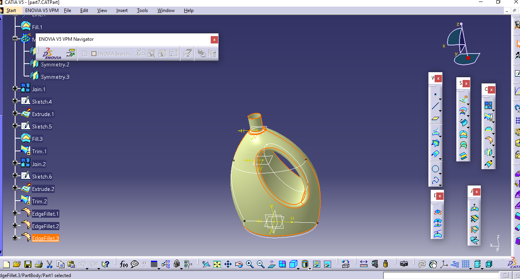The image size is (520, 279).
Task: Click the Zoom Out magnifier
Action: [x=260, y=264]
